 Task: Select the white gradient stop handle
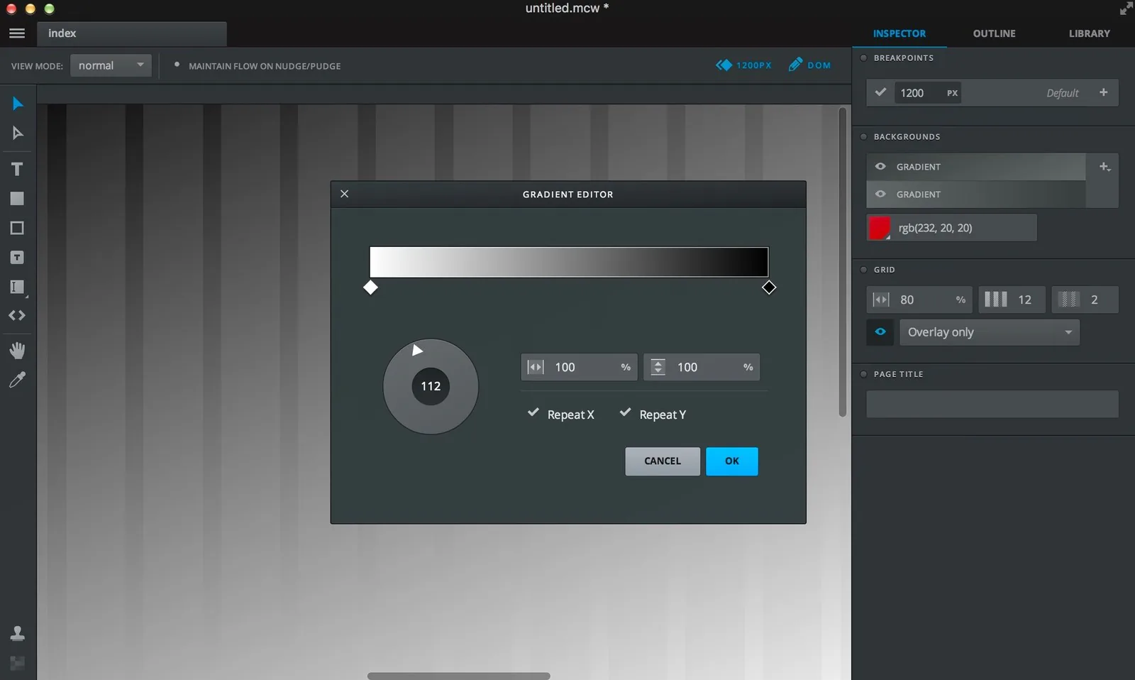370,287
